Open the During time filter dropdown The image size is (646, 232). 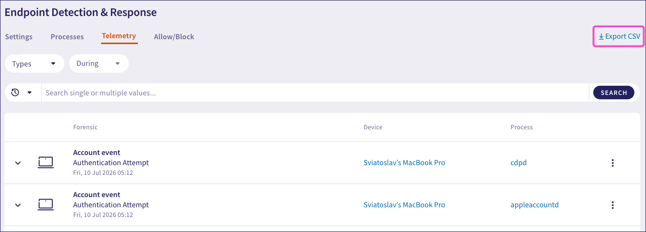[x=99, y=63]
